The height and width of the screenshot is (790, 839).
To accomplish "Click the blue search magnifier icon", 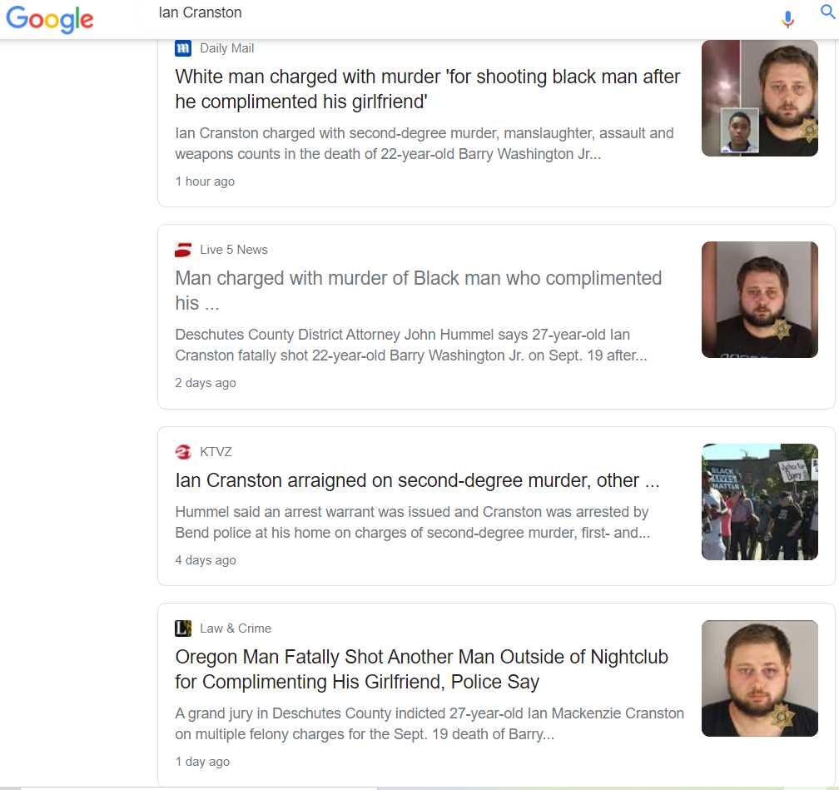I will [827, 12].
